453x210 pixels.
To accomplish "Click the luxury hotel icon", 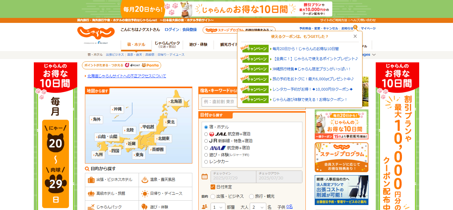I will tap(91, 193).
